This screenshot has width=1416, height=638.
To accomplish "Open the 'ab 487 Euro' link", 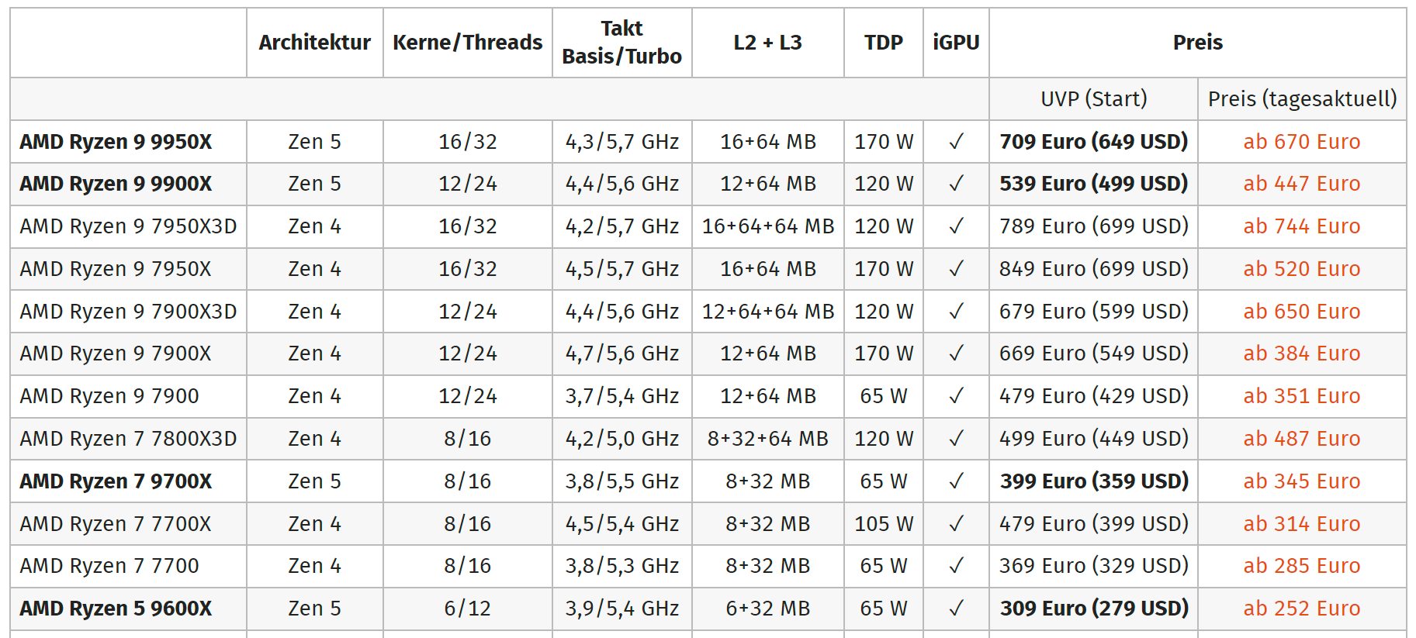I will (x=1301, y=439).
